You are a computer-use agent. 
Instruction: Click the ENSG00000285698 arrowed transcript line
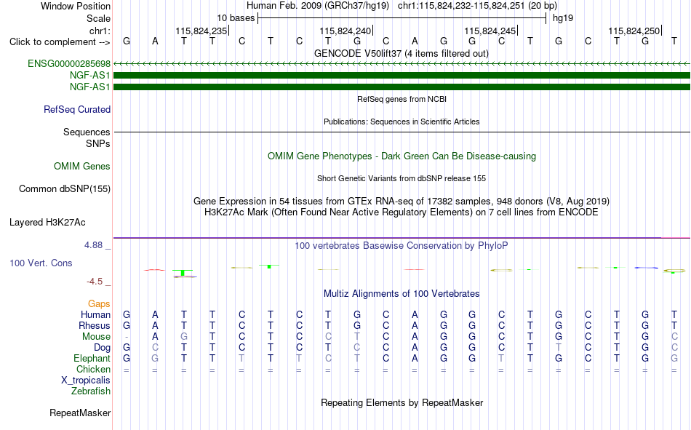tap(402, 64)
